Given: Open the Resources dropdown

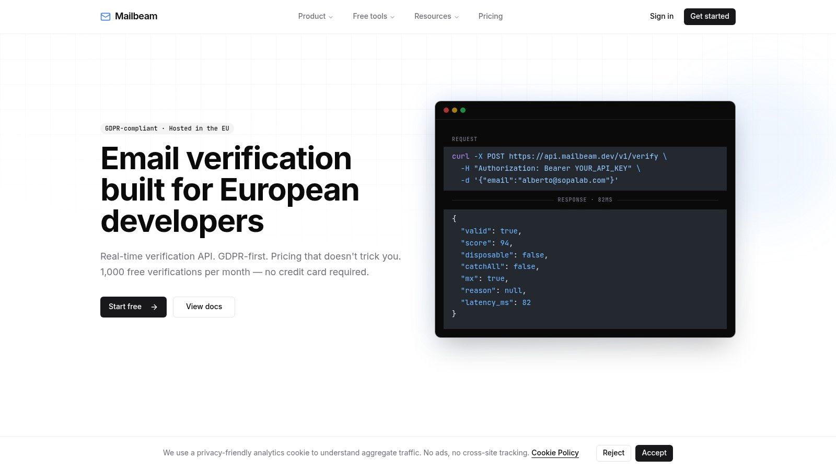Looking at the screenshot, I should pos(436,16).
